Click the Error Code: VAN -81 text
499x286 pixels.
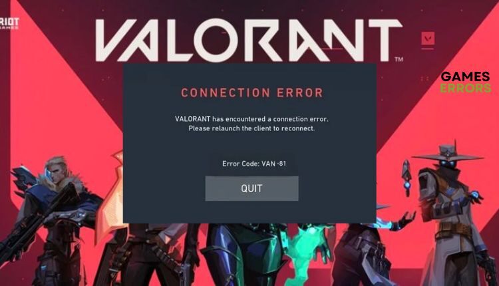coord(254,164)
